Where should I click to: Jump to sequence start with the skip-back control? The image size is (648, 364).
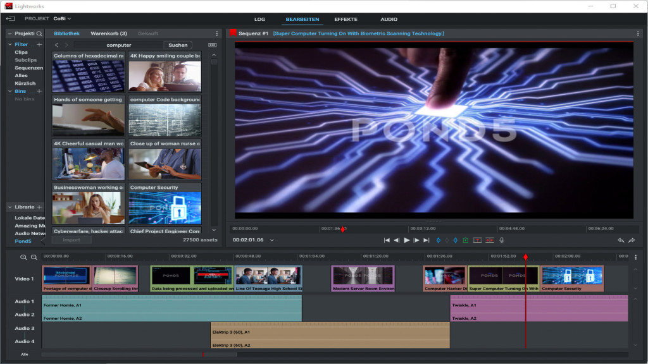click(387, 240)
